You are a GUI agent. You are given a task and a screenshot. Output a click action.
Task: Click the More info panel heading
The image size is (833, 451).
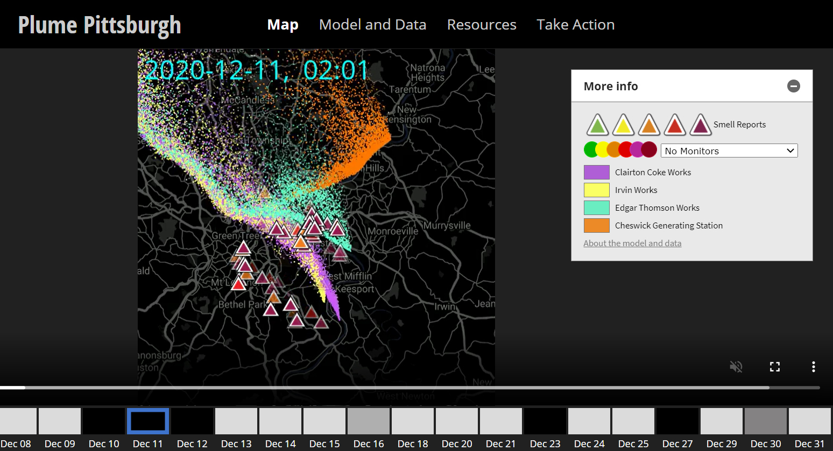611,86
